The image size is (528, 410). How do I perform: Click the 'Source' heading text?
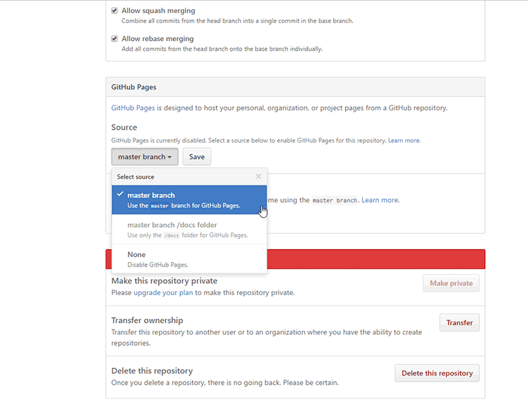[x=124, y=127]
